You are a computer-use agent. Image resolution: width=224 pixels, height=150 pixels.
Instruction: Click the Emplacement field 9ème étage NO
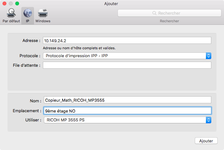[x=127, y=111]
